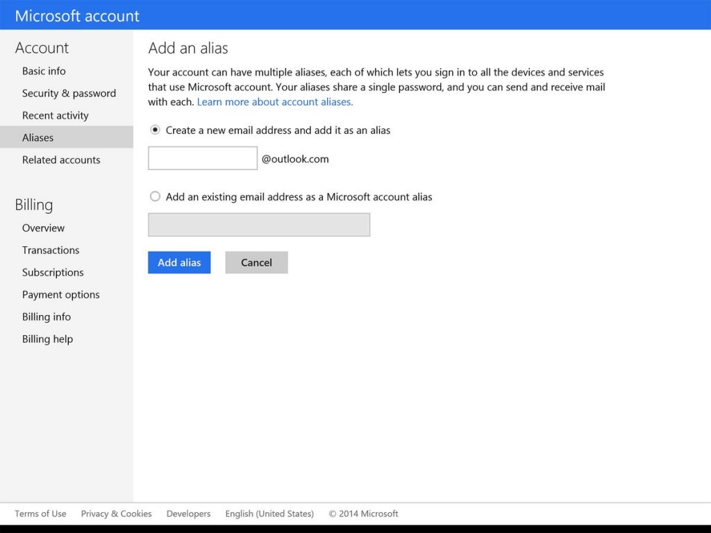Click the 'Add alias' button
The height and width of the screenshot is (533, 711).
coord(178,262)
